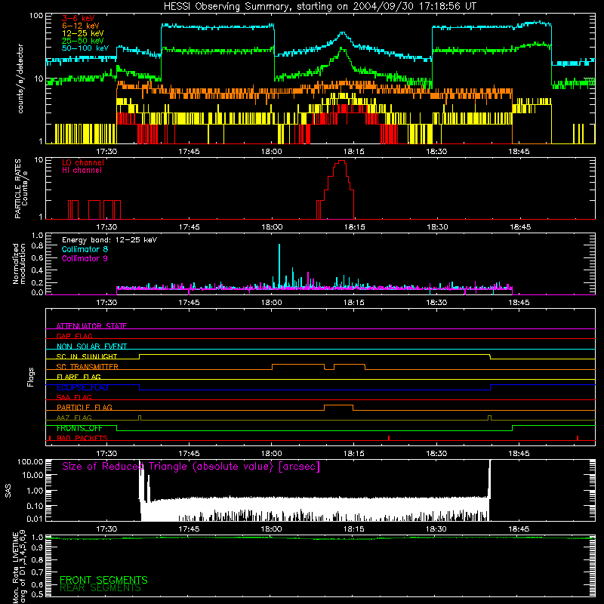Click the Energy band: 12-25 keV label
Screen dimensions: 604x604
pyautogui.click(x=109, y=240)
